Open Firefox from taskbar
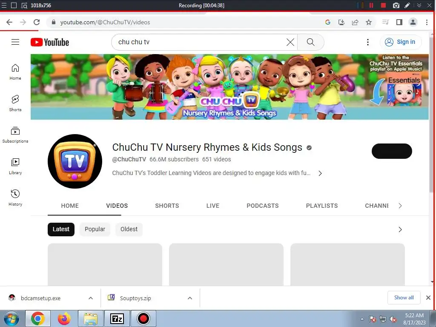Image resolution: width=436 pixels, height=327 pixels. 64,318
